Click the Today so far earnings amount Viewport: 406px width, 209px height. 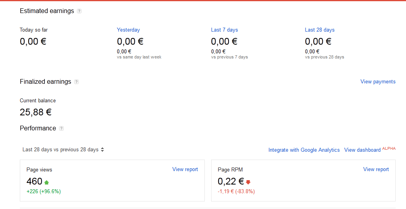[33, 41]
